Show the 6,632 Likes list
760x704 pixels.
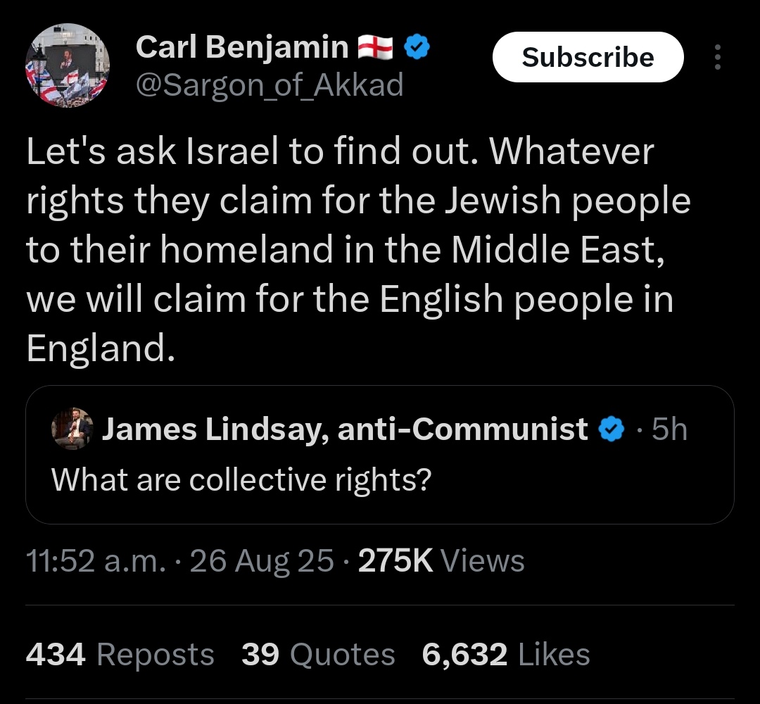click(505, 655)
